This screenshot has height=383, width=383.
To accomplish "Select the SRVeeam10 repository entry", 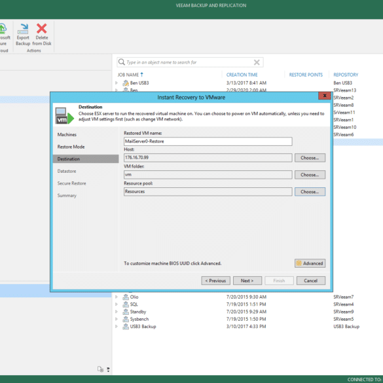I will (x=344, y=127).
